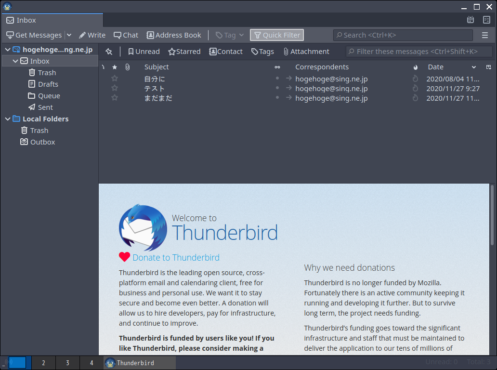Sort by the junk status column icon

[x=416, y=67]
